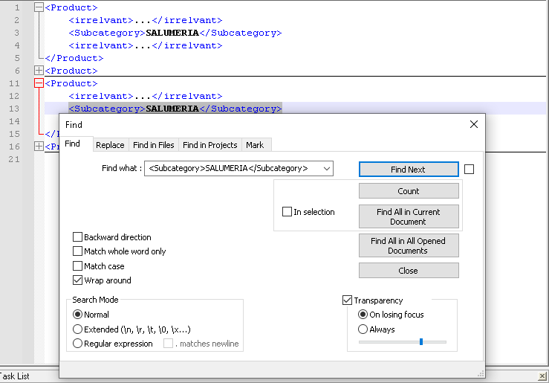Click the Find Next button

409,170
